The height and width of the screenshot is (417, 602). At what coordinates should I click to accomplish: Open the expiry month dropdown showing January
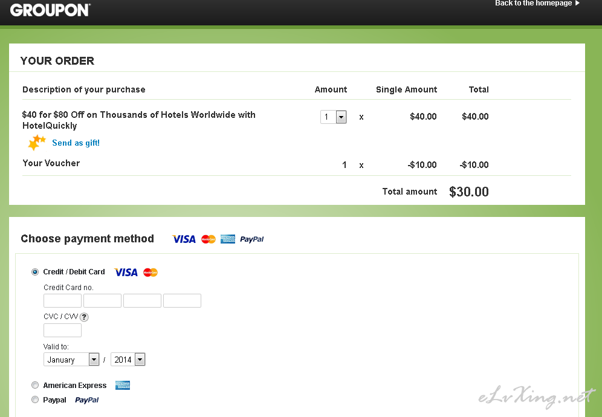coord(71,360)
